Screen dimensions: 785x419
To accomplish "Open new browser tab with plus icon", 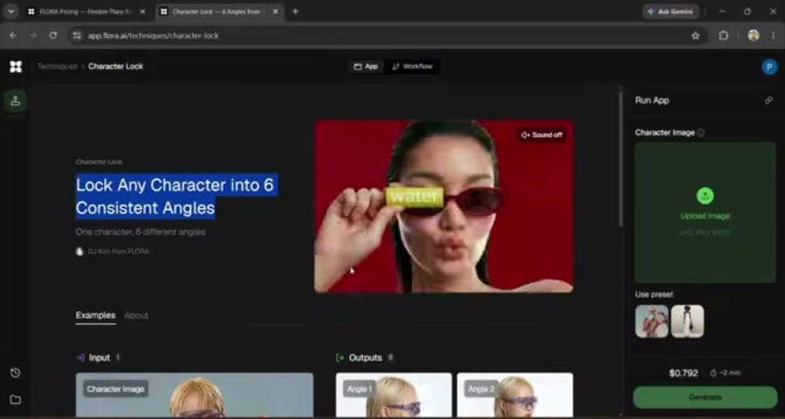I will [x=294, y=11].
